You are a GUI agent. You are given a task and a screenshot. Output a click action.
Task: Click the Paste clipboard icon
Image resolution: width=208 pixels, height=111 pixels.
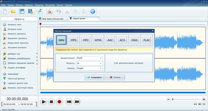(84, 12)
